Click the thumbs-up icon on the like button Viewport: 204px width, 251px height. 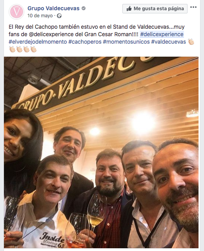pyautogui.click(x=129, y=9)
